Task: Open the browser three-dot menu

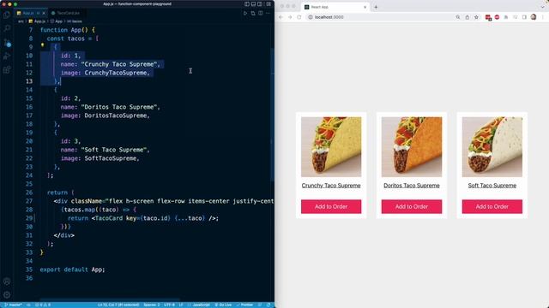Action: click(543, 17)
